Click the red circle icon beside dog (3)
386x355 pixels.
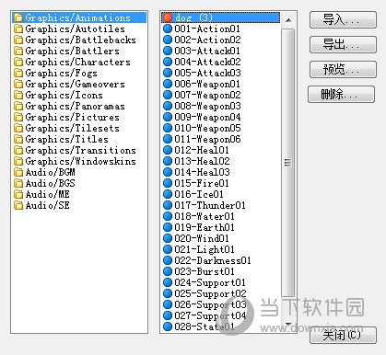click(x=168, y=17)
